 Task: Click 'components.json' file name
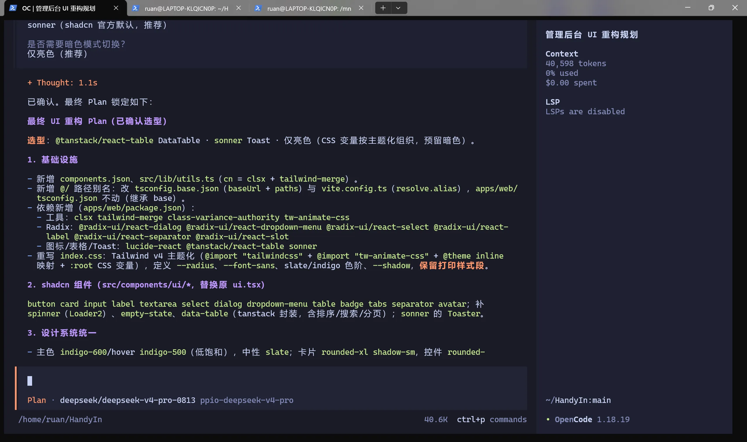click(95, 179)
